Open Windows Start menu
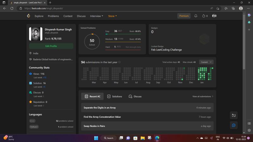This screenshot has width=253, height=142. (x=96, y=138)
